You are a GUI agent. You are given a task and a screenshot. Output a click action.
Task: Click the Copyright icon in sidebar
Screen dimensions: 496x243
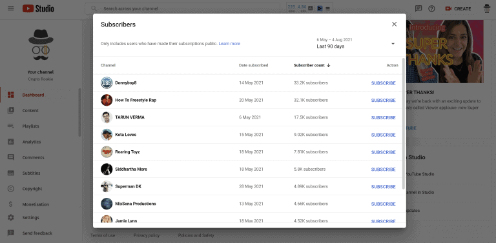11,189
